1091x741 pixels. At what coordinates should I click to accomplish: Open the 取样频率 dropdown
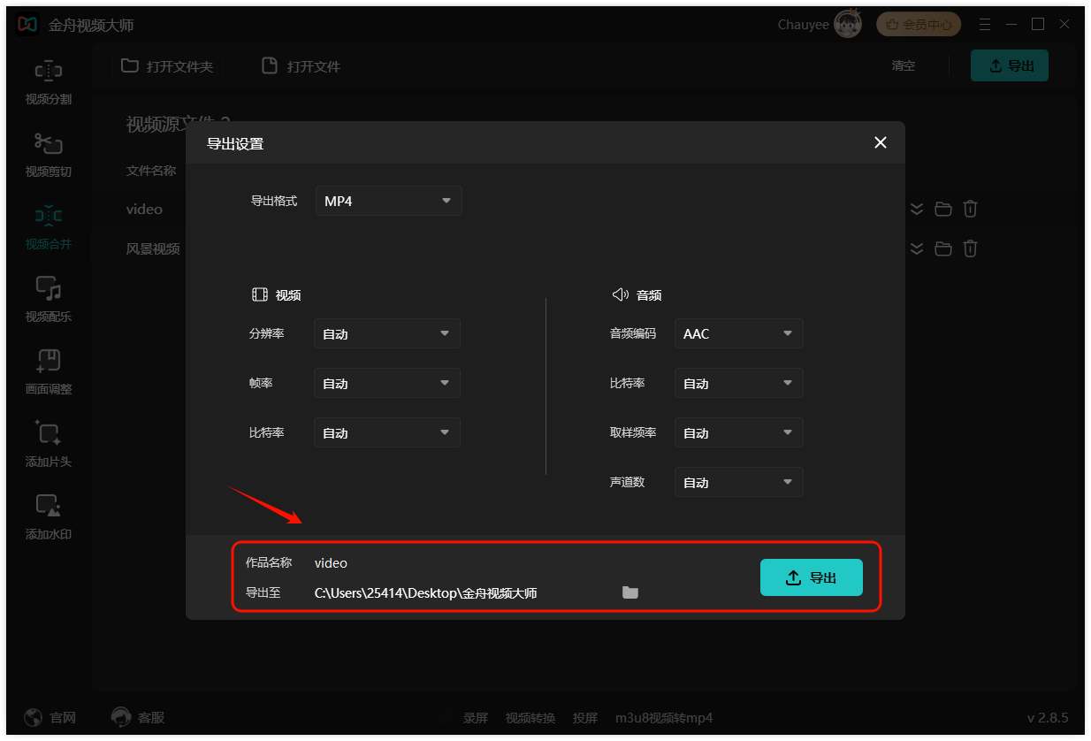pyautogui.click(x=738, y=433)
